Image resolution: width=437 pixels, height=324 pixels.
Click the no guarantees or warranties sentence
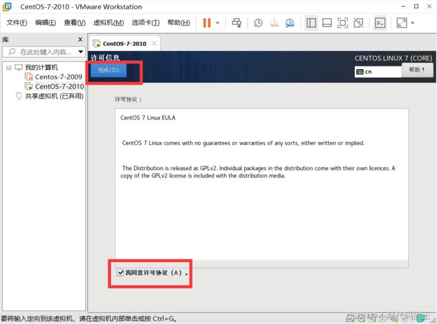243,143
